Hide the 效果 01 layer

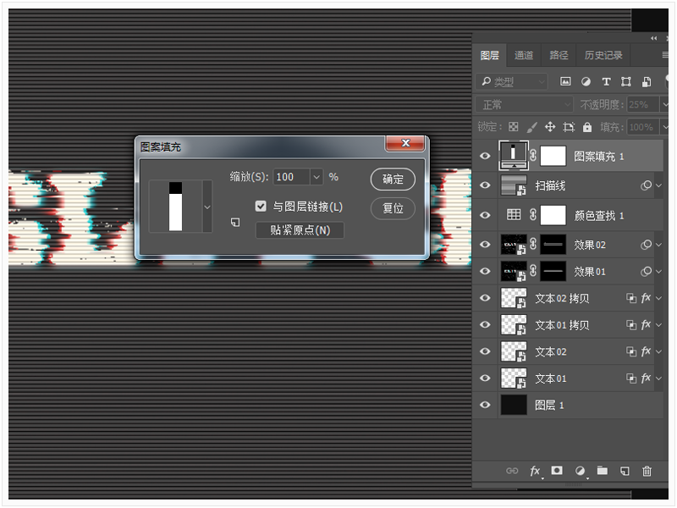pos(485,271)
